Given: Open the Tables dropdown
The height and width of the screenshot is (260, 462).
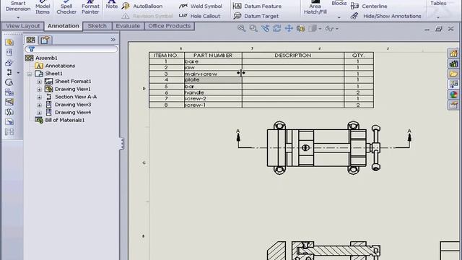Looking at the screenshot, I should (438, 17).
